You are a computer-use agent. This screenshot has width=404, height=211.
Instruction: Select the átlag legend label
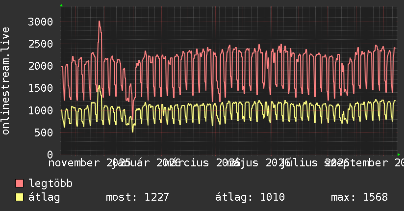point(44,197)
